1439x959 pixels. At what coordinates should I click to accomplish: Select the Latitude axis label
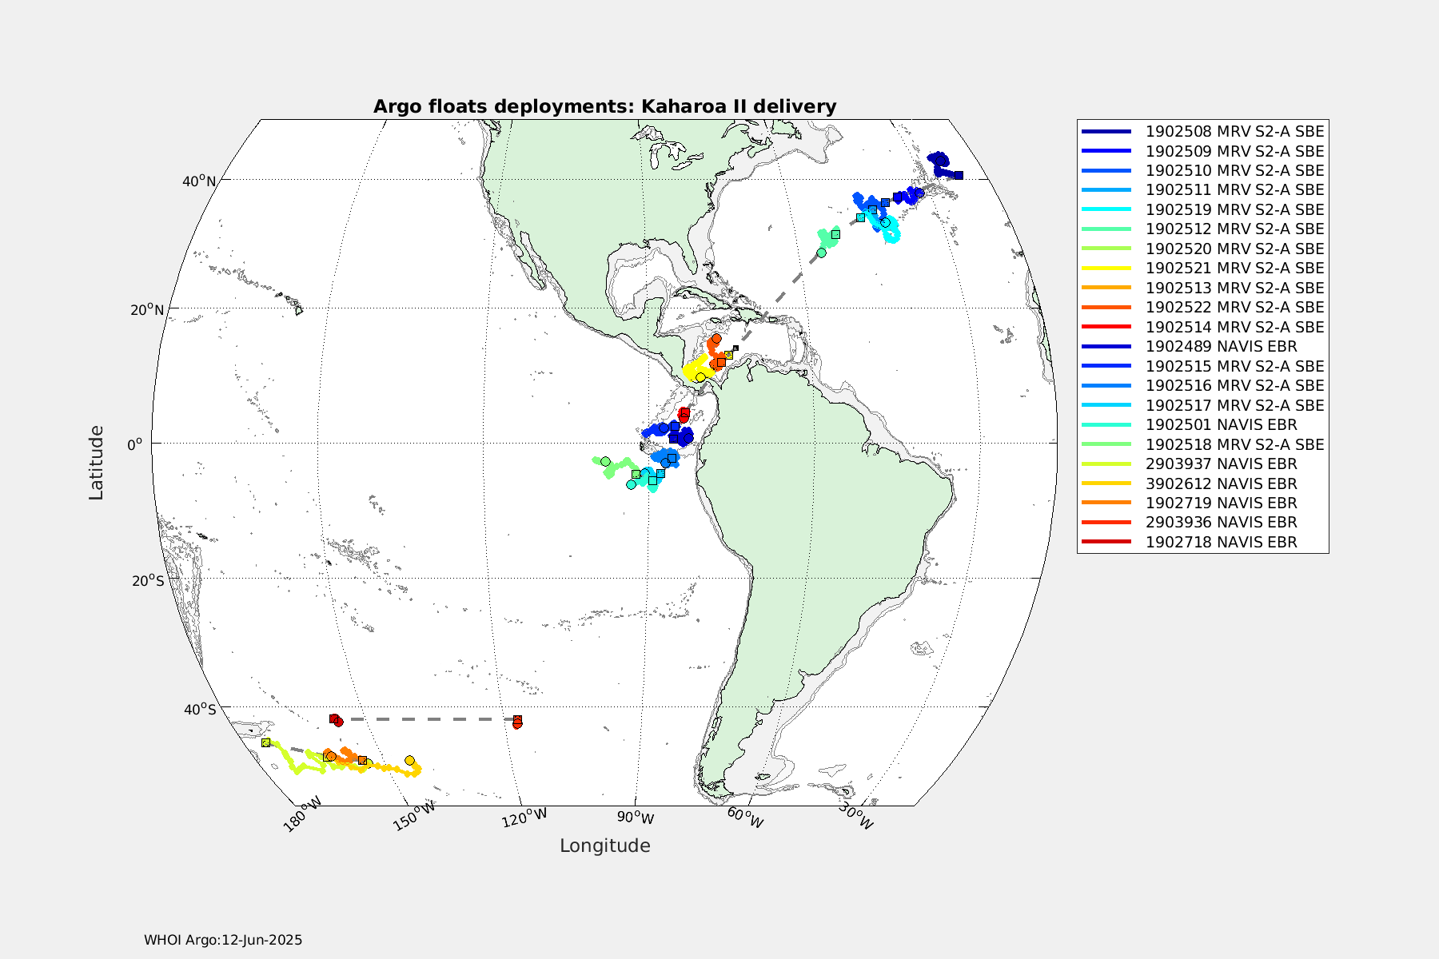click(x=96, y=463)
